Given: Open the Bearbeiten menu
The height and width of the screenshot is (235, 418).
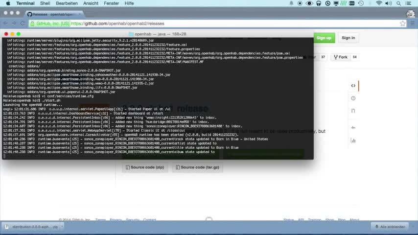Looking at the screenshot, I should 67,3.
